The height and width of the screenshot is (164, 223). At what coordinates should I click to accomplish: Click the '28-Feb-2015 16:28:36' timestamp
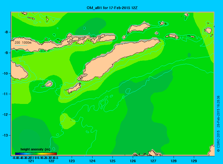click(x=218, y=112)
